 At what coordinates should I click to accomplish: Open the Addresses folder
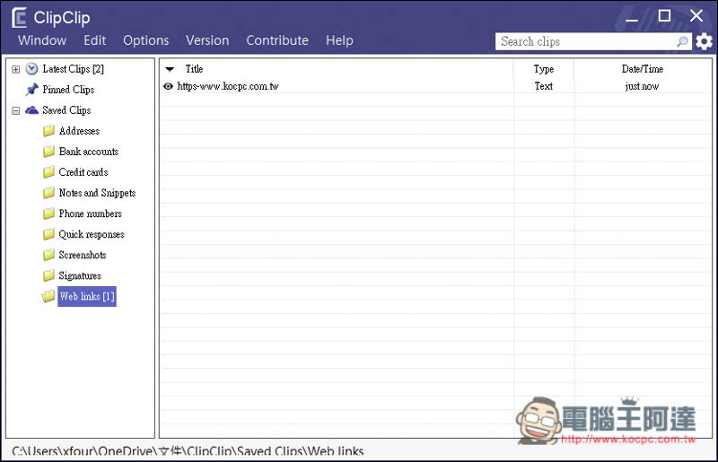point(79,131)
